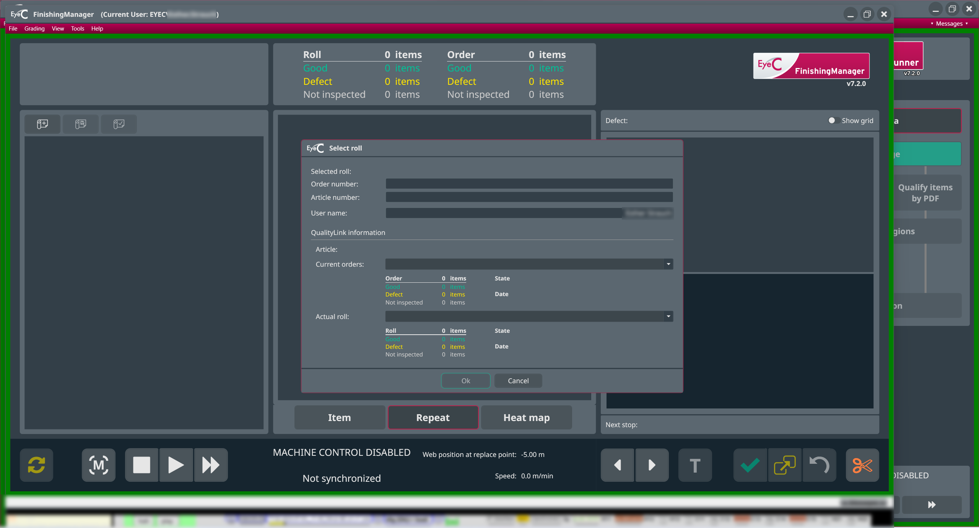Open the File menu

13,29
